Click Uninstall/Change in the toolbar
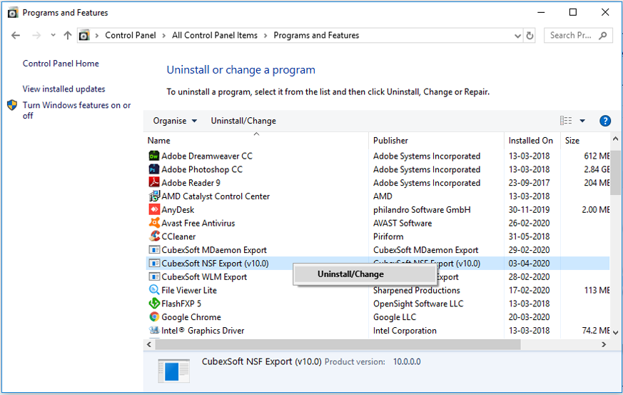The height and width of the screenshot is (395, 623). pos(243,121)
